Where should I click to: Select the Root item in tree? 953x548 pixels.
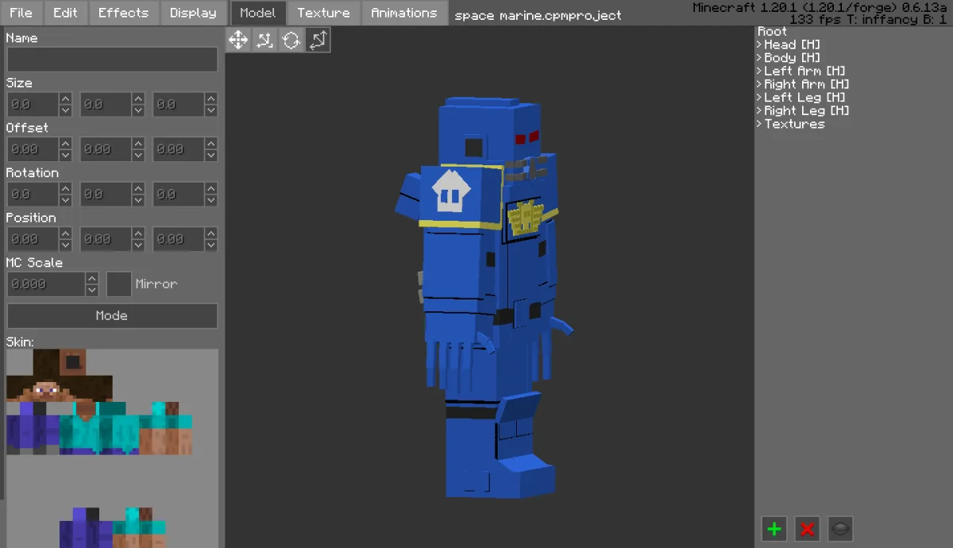point(773,32)
